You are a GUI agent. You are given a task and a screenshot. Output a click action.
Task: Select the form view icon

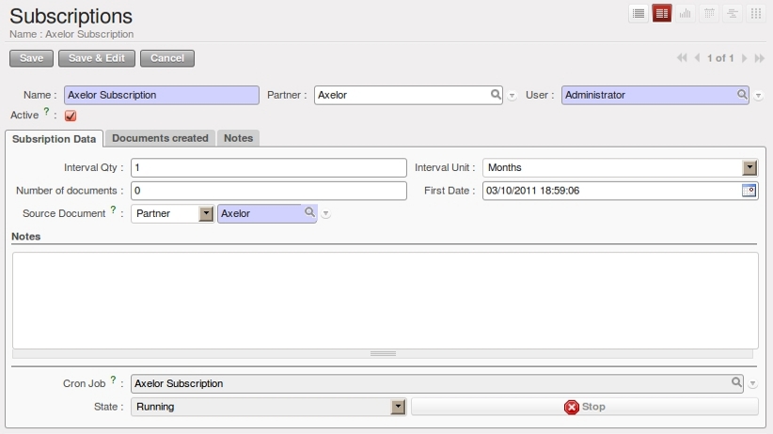(662, 14)
